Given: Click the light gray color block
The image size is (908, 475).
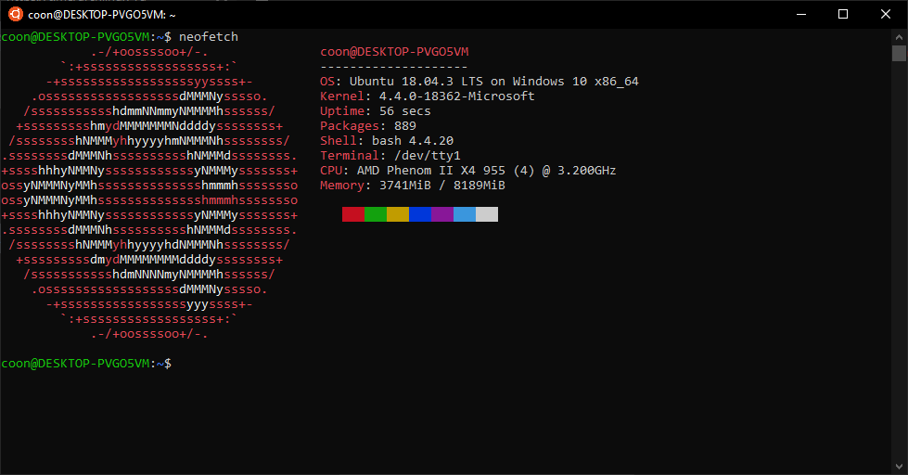Looking at the screenshot, I should 487,214.
